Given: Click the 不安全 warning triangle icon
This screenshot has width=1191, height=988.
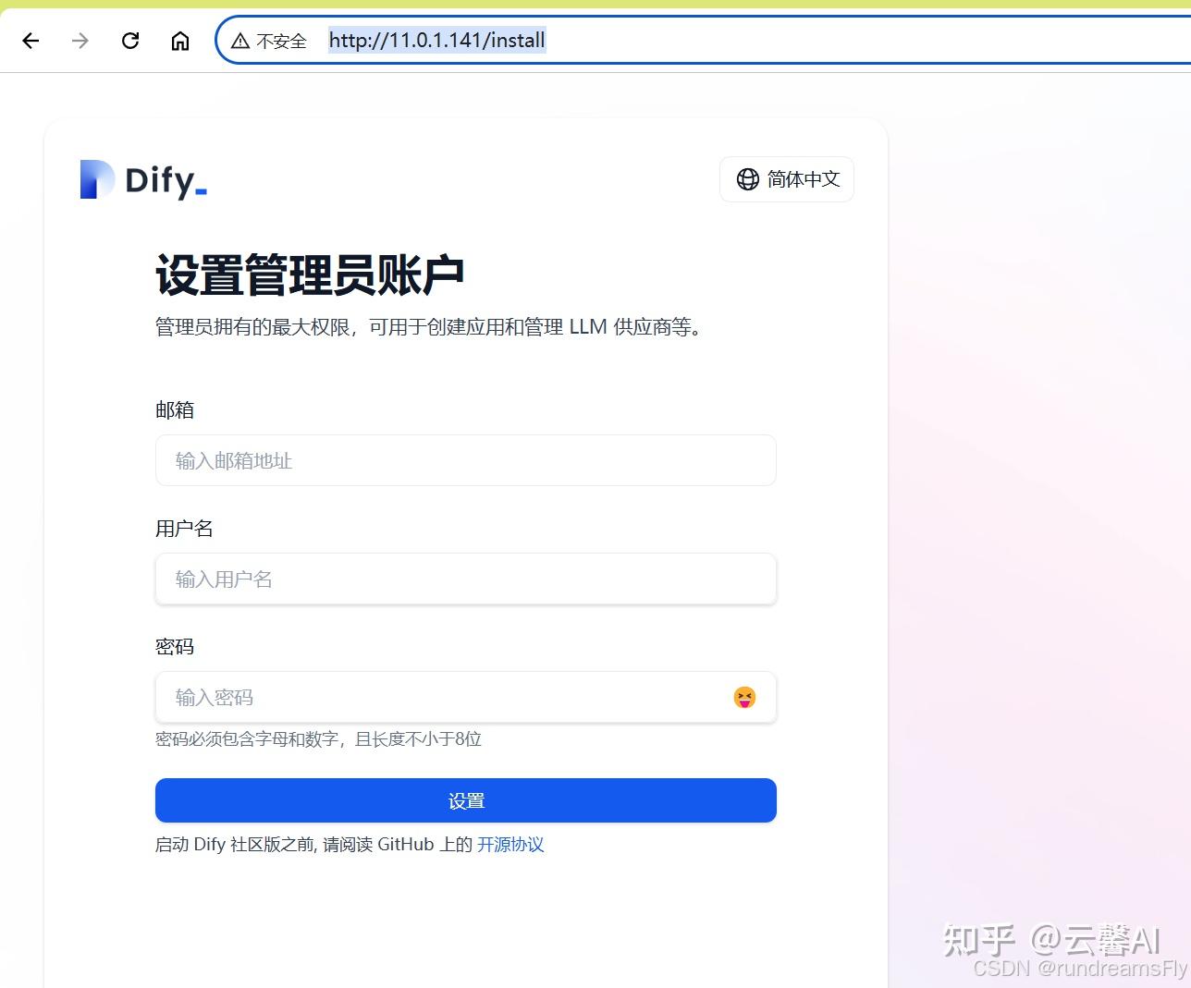Looking at the screenshot, I should coord(240,40).
